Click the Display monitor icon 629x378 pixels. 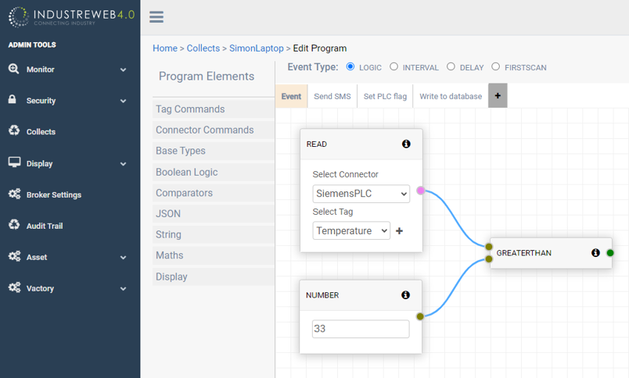pos(14,162)
